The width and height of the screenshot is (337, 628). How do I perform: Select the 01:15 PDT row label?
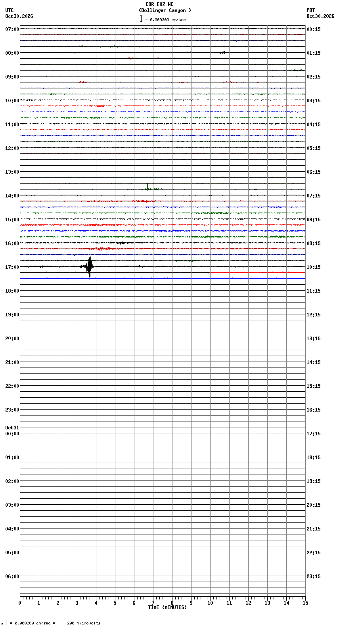pos(314,53)
